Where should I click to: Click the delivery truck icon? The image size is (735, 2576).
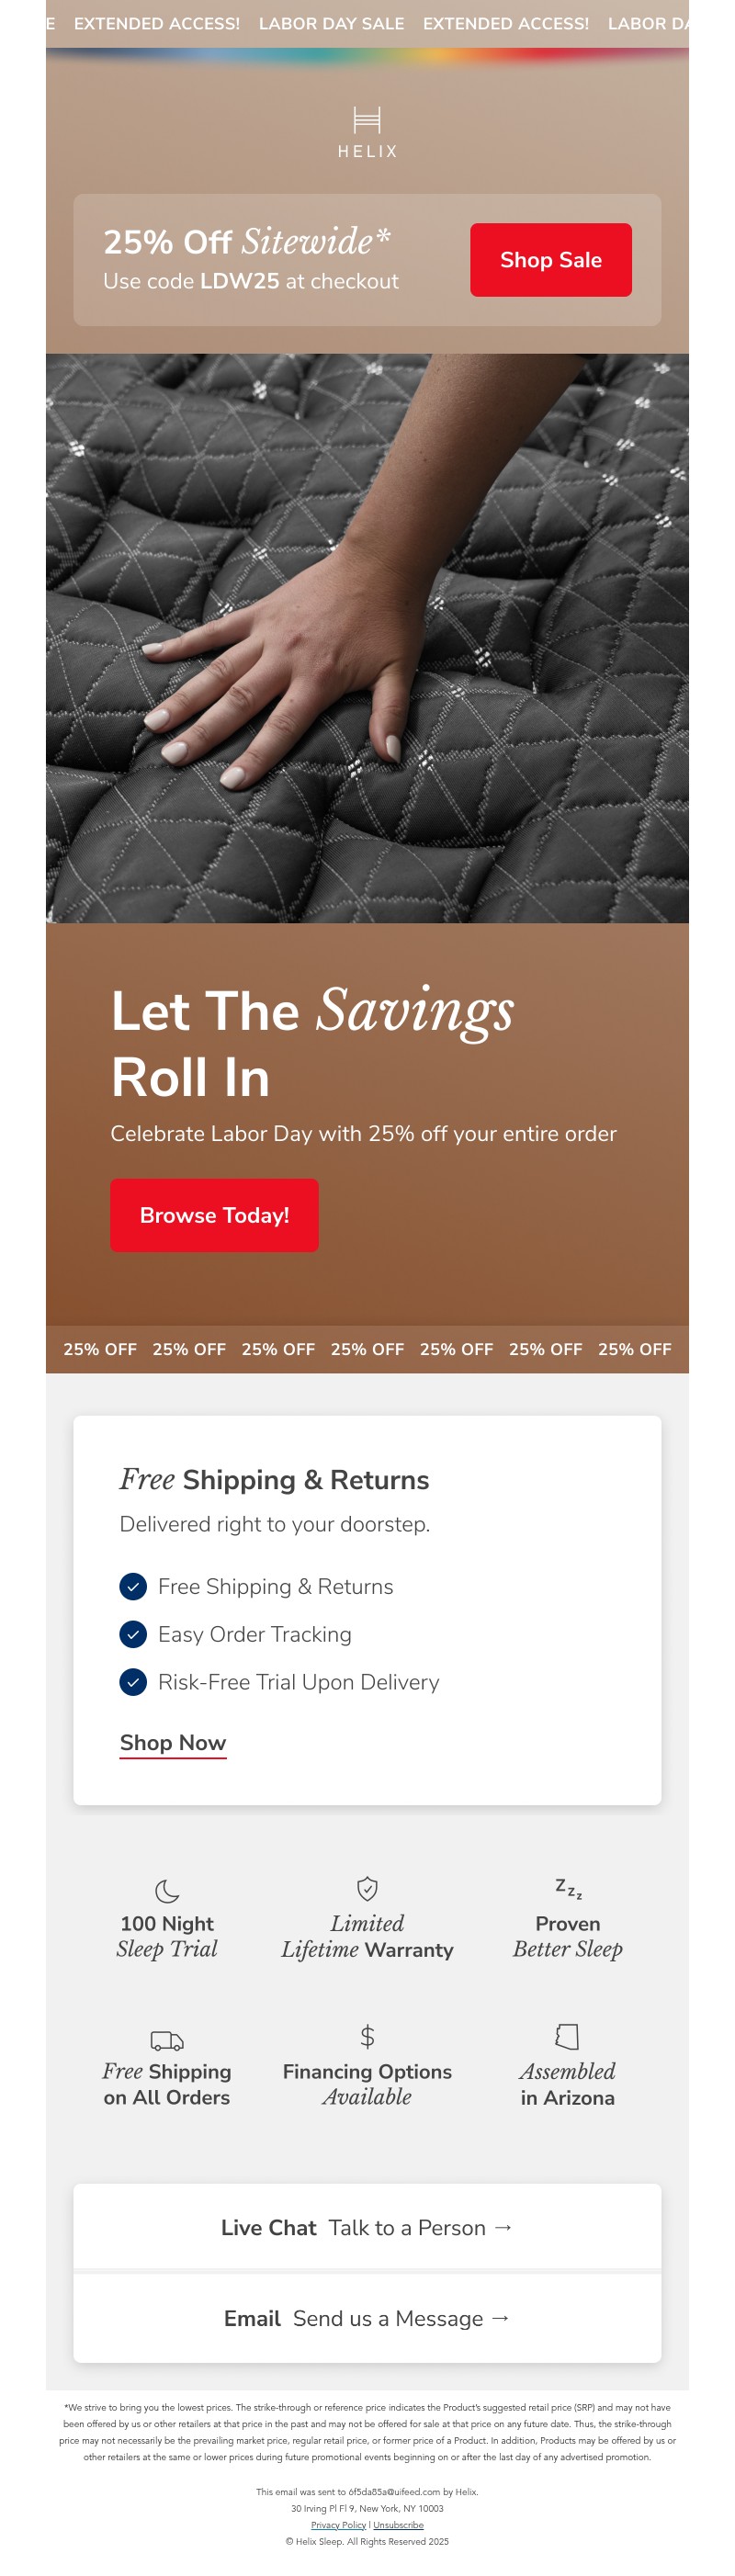167,2039
